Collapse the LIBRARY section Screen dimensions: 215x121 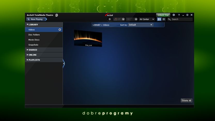44,25
